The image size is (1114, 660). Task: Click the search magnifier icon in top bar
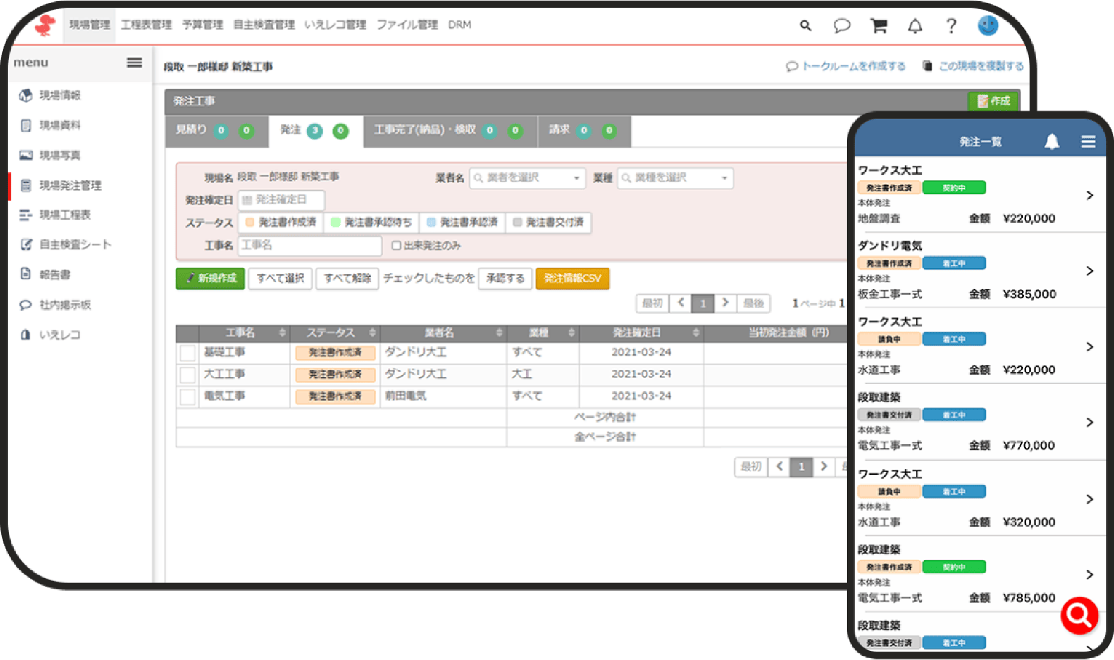tap(806, 26)
